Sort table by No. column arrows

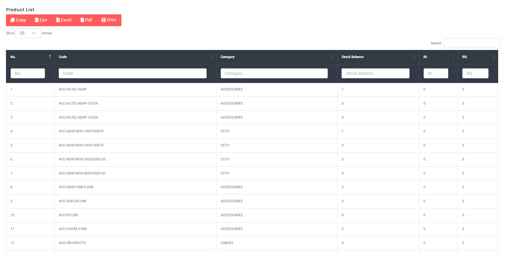(50, 57)
